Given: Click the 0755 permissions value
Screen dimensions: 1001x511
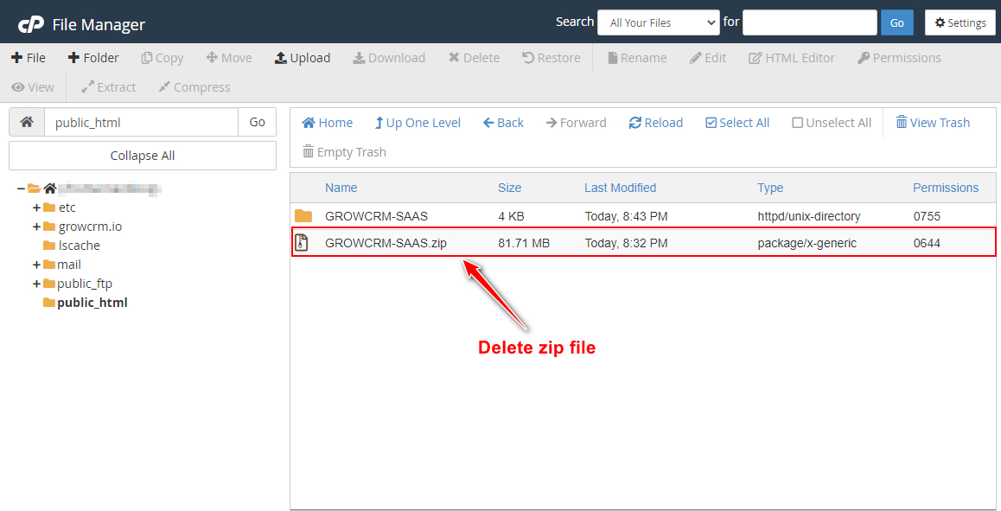Looking at the screenshot, I should 927,216.
